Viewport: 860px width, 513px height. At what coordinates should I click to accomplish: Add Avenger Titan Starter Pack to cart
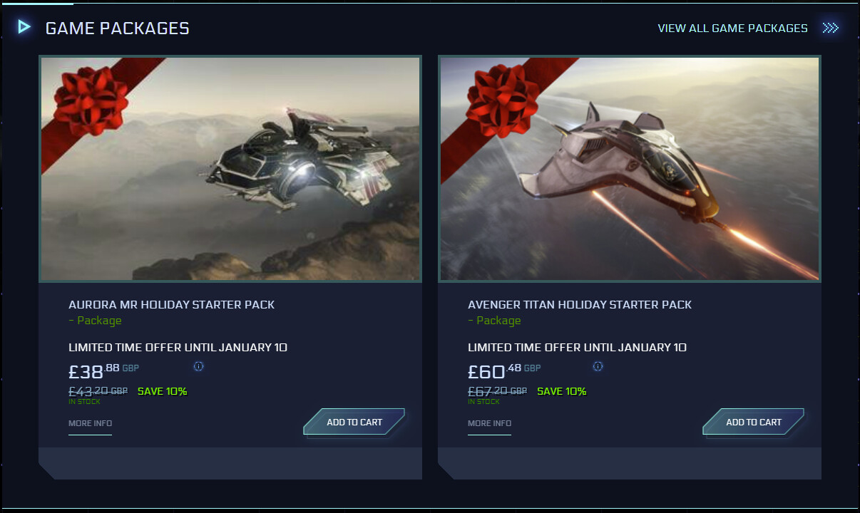[x=754, y=422]
